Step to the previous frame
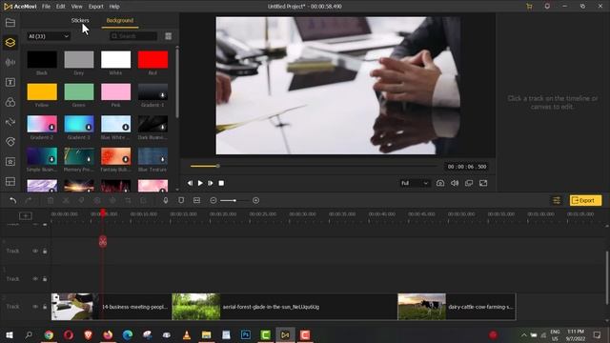The width and height of the screenshot is (610, 343). (x=190, y=183)
